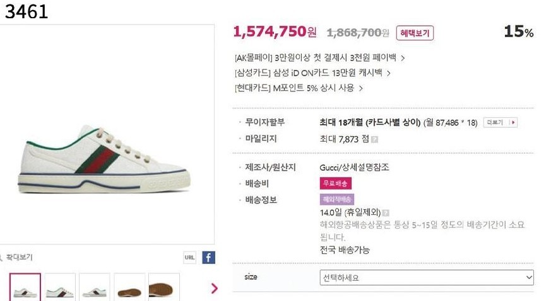Image resolution: width=551 pixels, height=301 pixels.
Task: Click the pink 무료배송 badge
Action: coord(336,183)
